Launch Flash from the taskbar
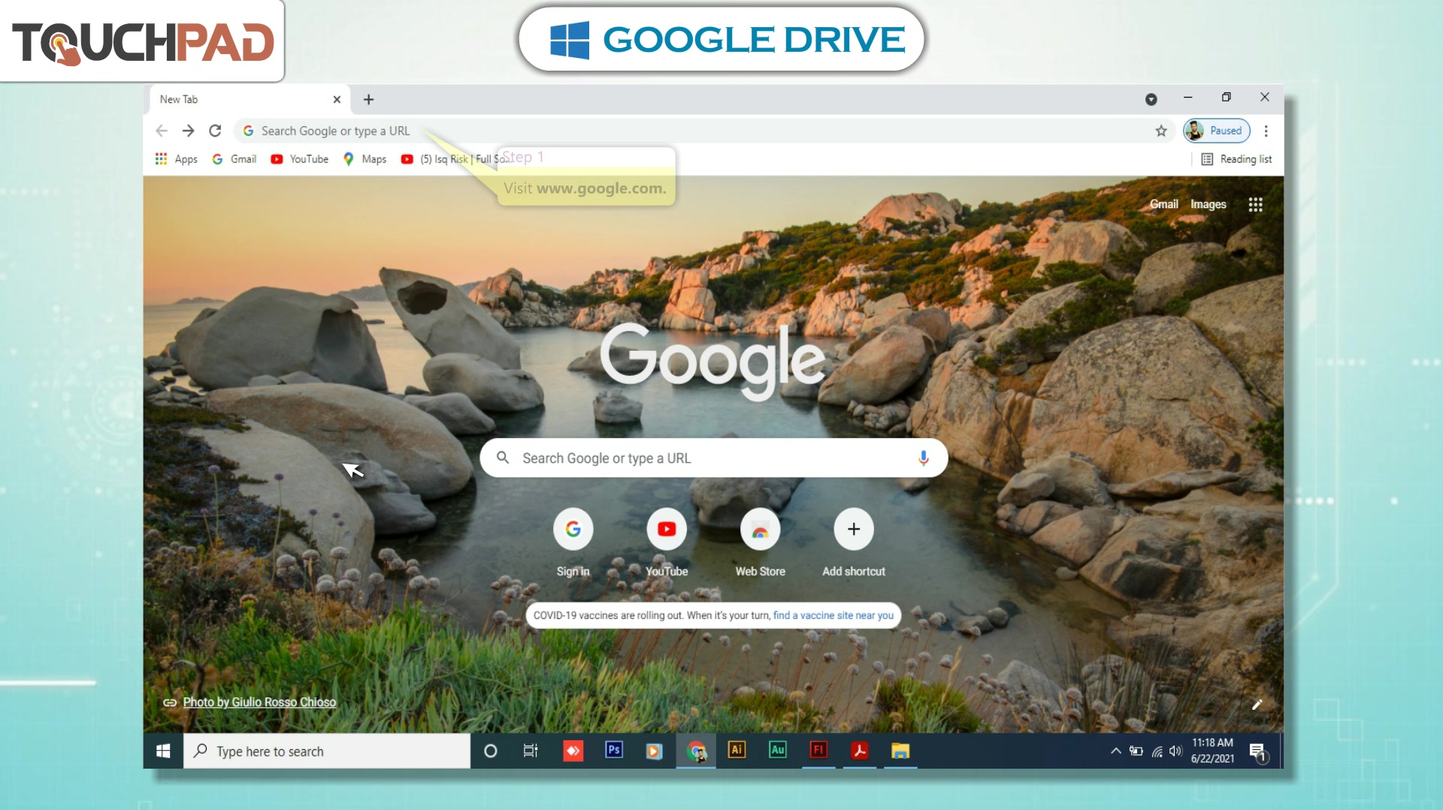This screenshot has height=810, width=1443. [818, 751]
